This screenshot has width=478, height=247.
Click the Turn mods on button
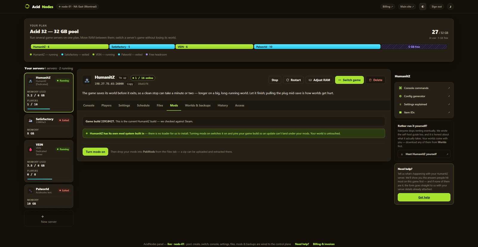(95, 152)
